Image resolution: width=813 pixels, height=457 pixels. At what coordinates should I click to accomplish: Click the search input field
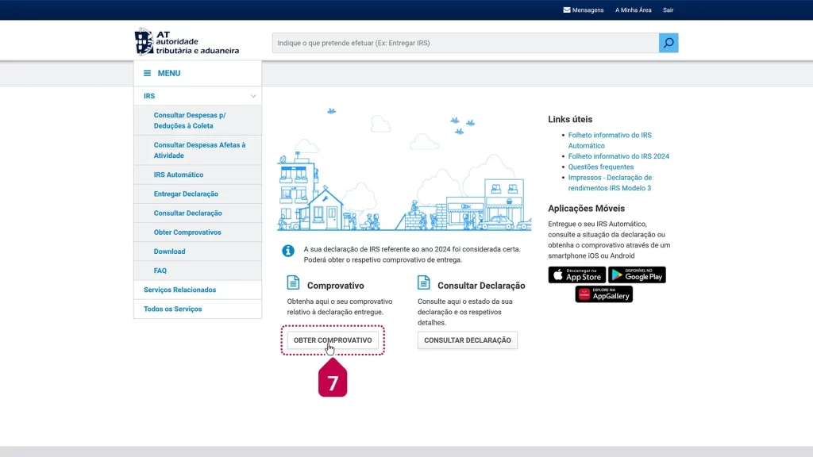[x=465, y=43]
